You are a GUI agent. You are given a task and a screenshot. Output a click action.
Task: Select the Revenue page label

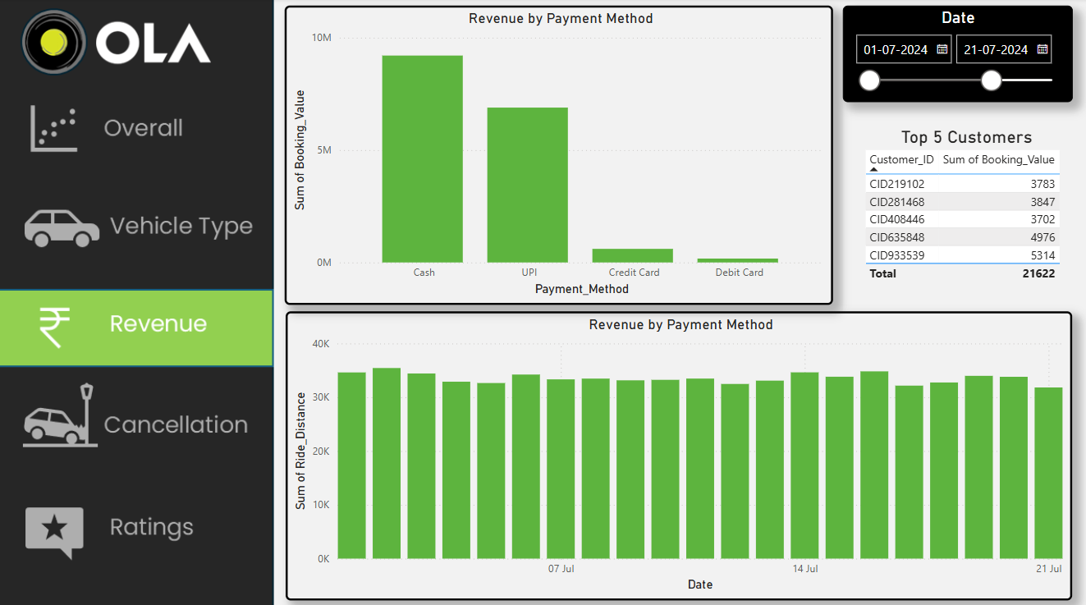158,323
